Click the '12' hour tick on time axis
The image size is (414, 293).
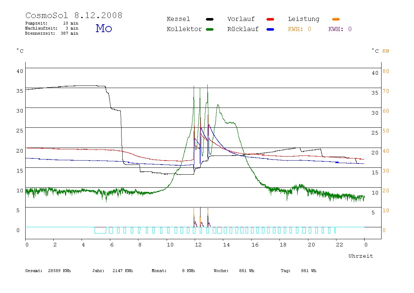click(198, 245)
